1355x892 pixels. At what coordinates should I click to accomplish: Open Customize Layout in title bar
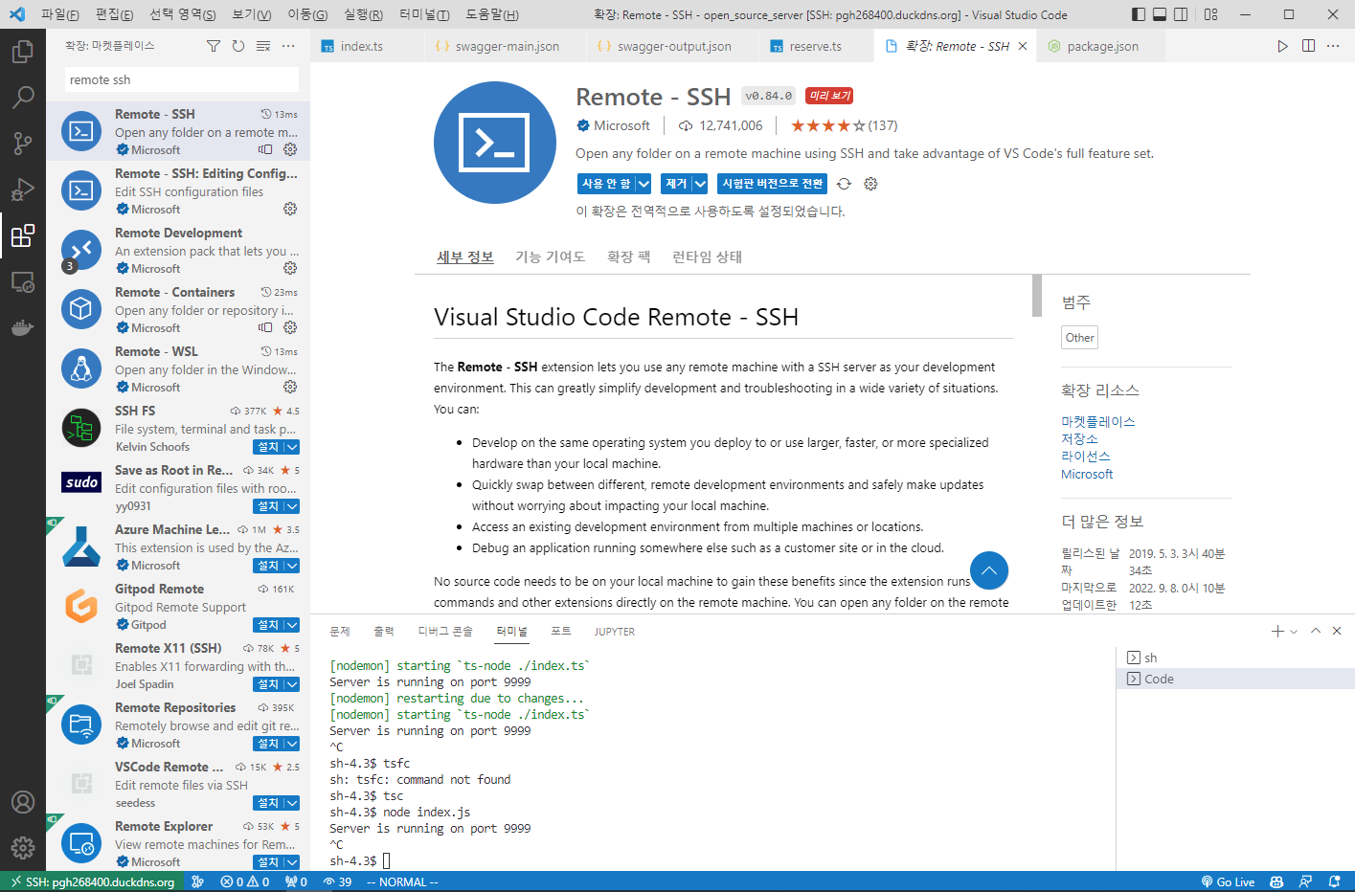coord(1211,14)
